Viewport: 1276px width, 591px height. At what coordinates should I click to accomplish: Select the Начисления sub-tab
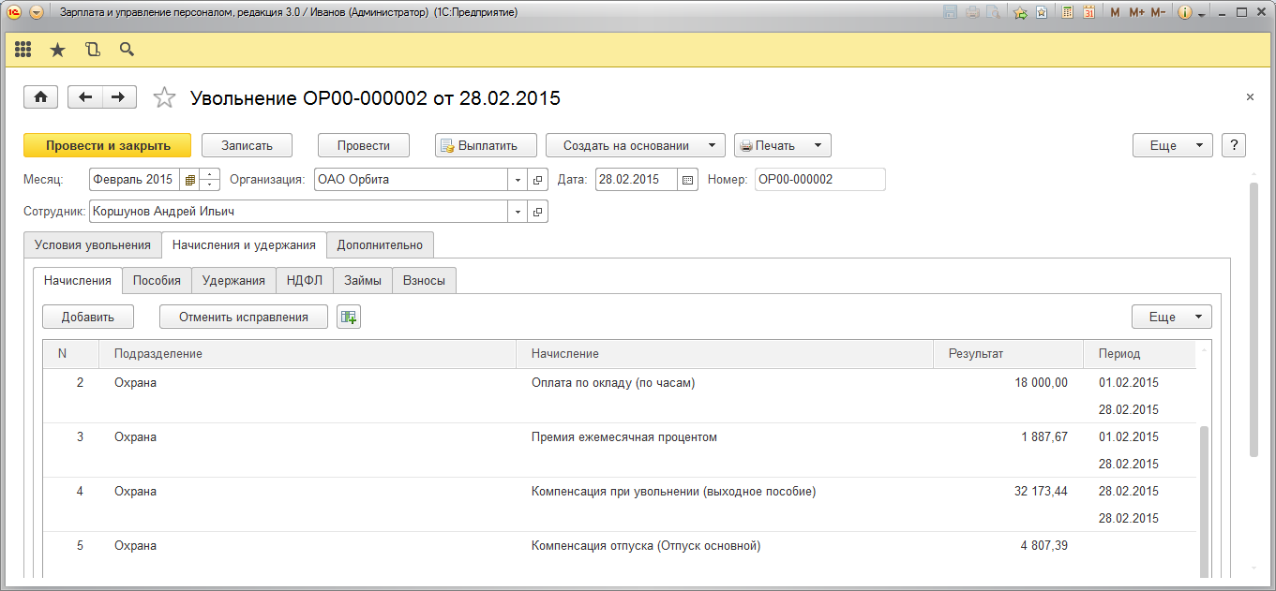tap(78, 280)
